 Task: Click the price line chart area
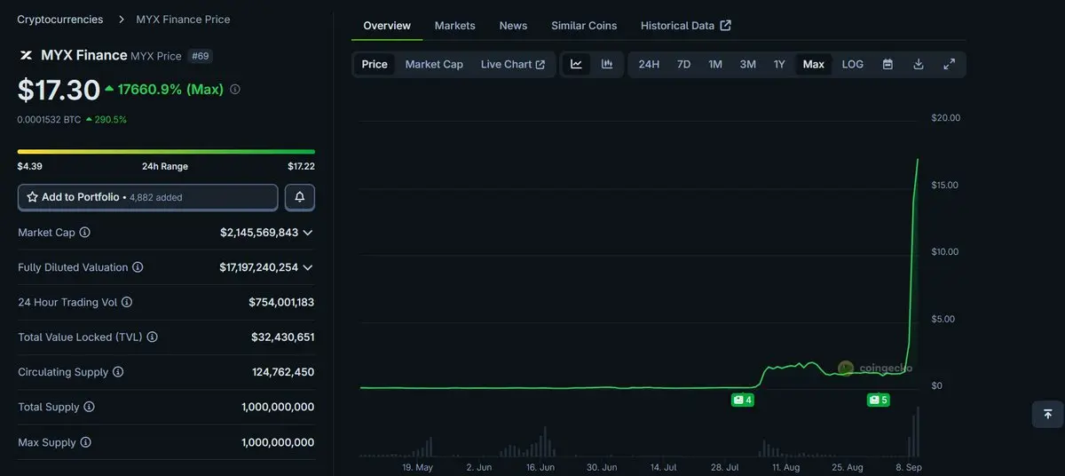pos(639,258)
